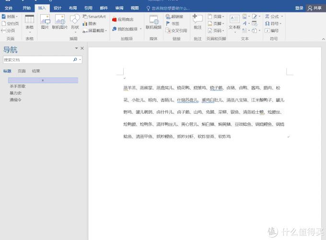The image size is (326, 240).
Task: Switch to the 引用 ribbon tab
Action: pos(88,8)
